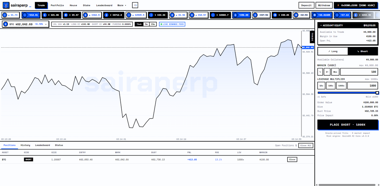Screen dimensions: 380x186
Task: Open the Stake page
Action: (86, 5)
